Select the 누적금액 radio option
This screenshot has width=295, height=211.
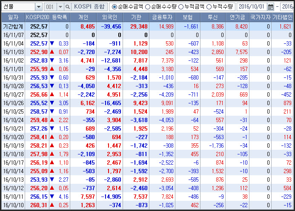pyautogui.click(x=181, y=7)
